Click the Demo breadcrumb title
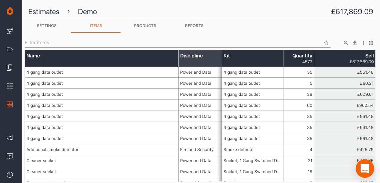Viewport: 380px width, 183px height. pos(87,12)
